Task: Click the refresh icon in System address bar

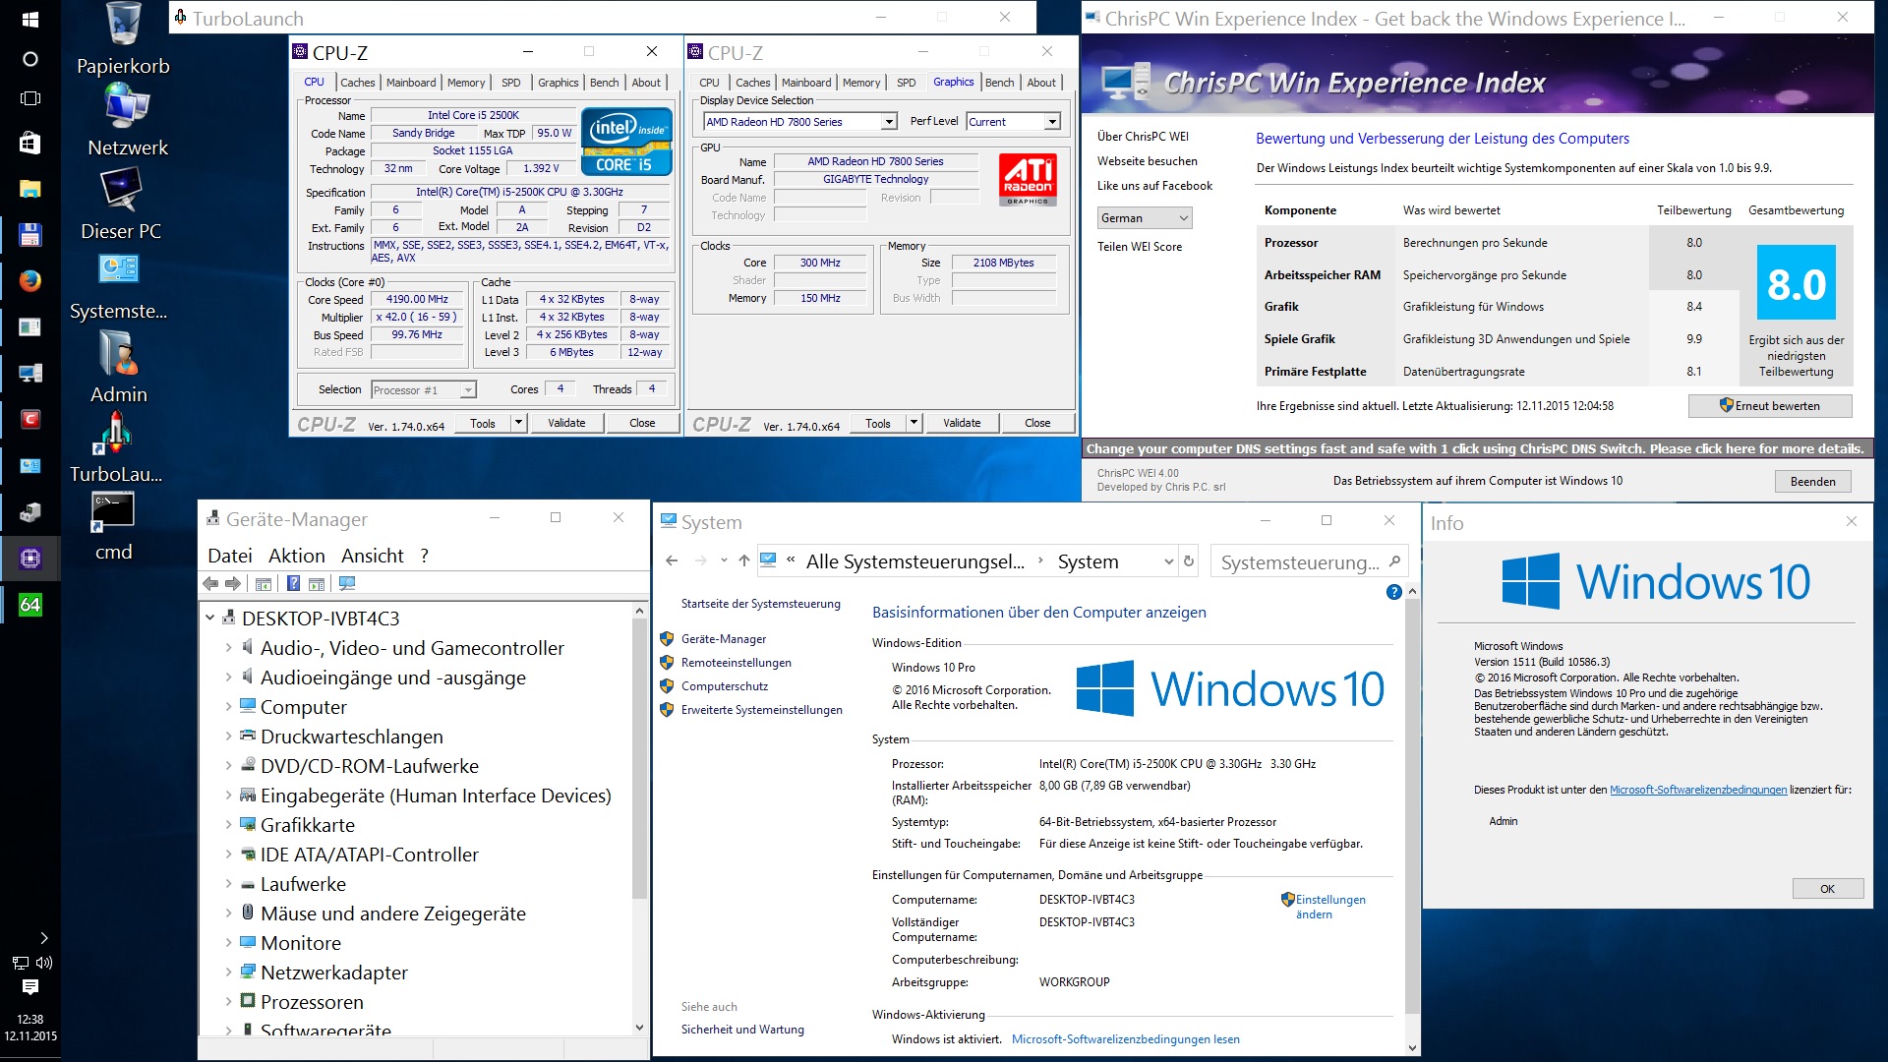Action: (1189, 561)
